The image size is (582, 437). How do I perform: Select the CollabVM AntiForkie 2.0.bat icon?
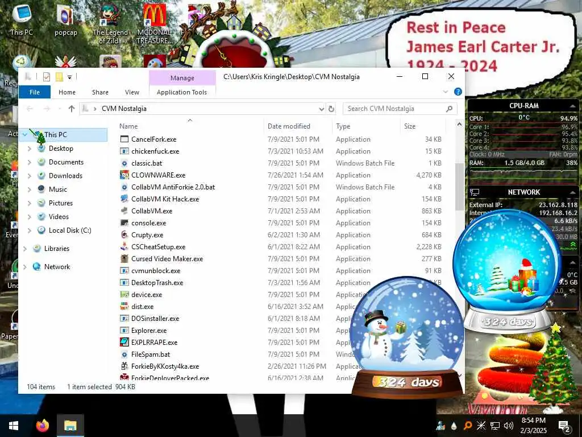(124, 187)
